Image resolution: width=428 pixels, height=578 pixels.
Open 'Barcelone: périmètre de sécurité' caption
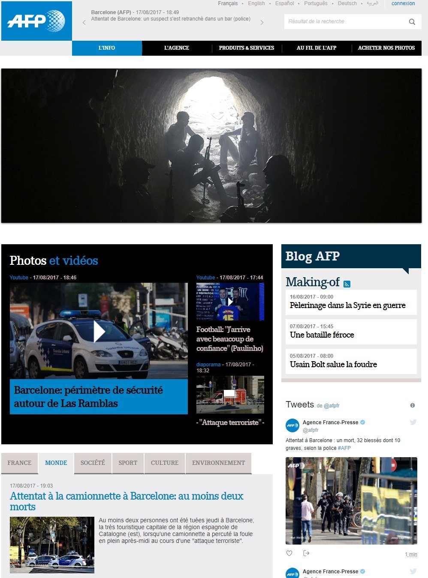[x=99, y=397]
